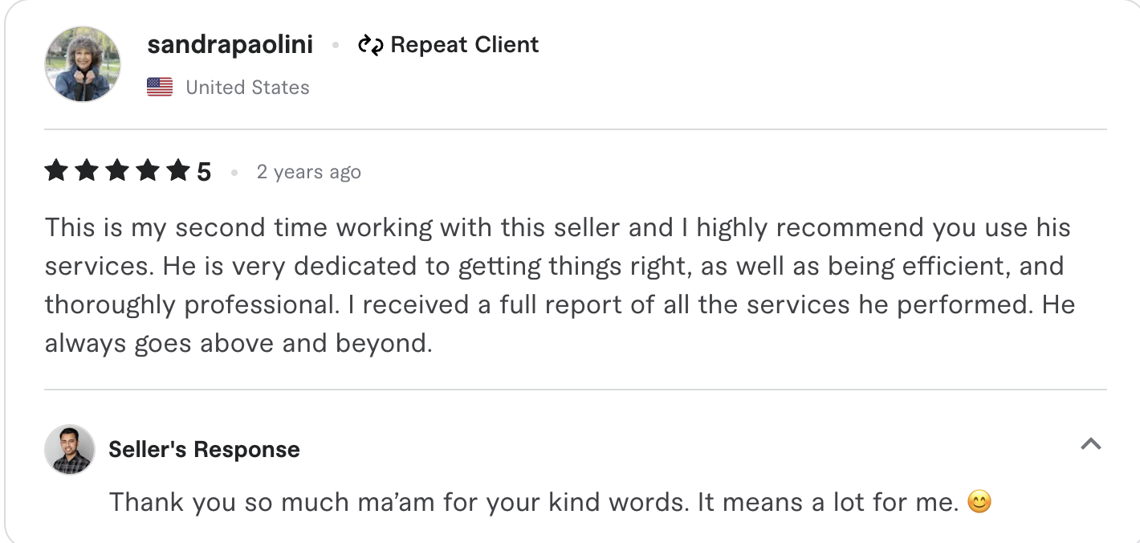Select the review text paragraph
The height and width of the screenshot is (543, 1140).
pyautogui.click(x=558, y=284)
